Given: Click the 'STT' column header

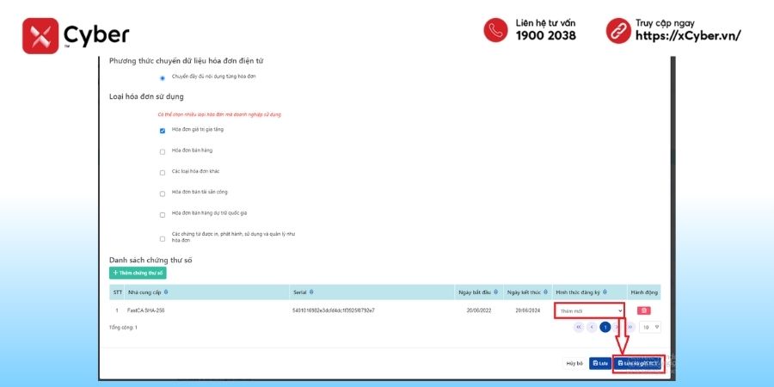Looking at the screenshot, I should pyautogui.click(x=118, y=292).
